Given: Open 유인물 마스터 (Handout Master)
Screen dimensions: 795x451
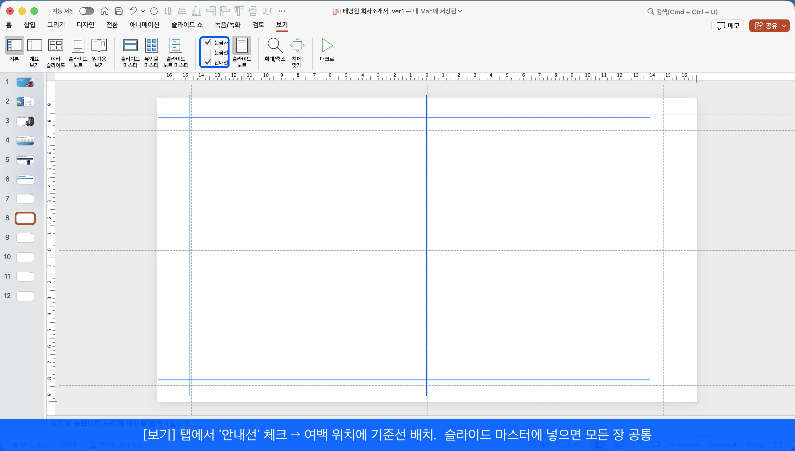Looking at the screenshot, I should coord(151,53).
